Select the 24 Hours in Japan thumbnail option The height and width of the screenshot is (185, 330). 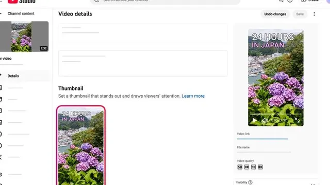tap(81, 145)
